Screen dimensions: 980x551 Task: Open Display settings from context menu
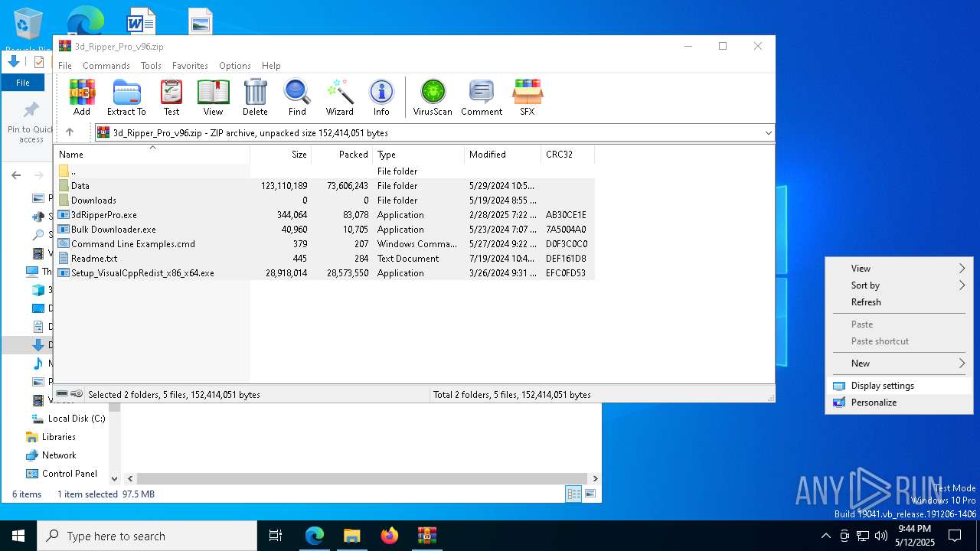tap(899, 385)
